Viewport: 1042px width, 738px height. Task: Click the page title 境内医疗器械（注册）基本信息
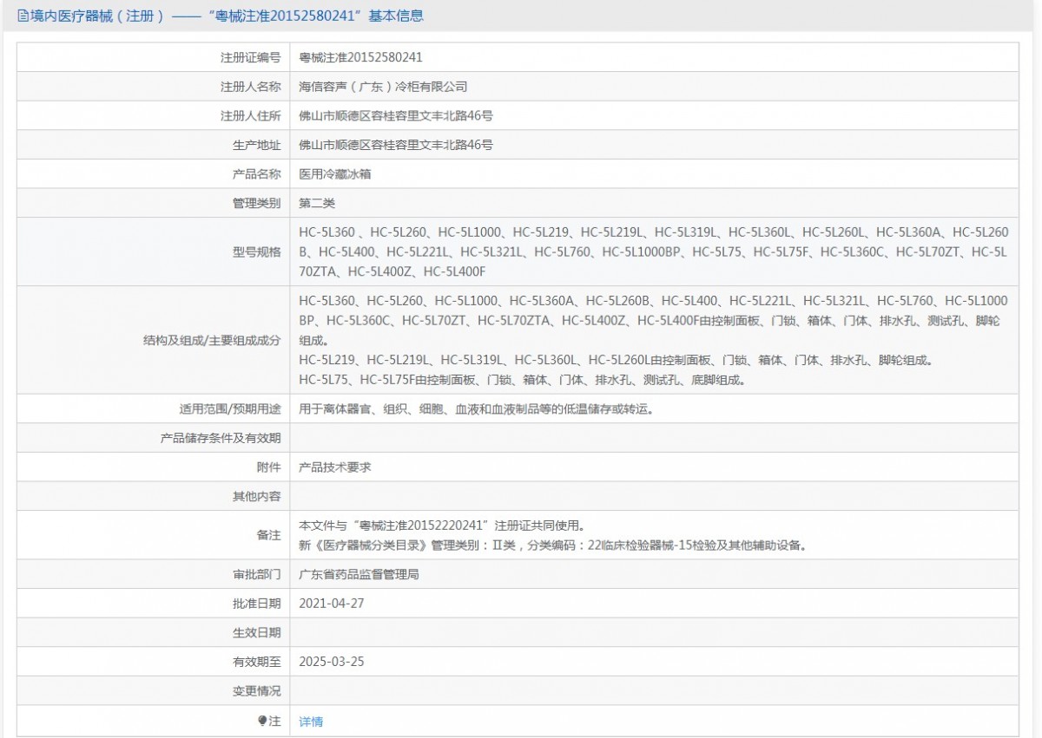227,16
